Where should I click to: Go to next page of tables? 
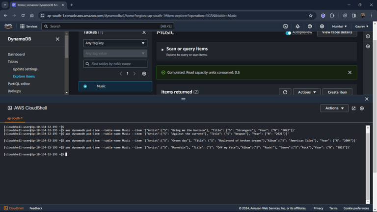135,74
